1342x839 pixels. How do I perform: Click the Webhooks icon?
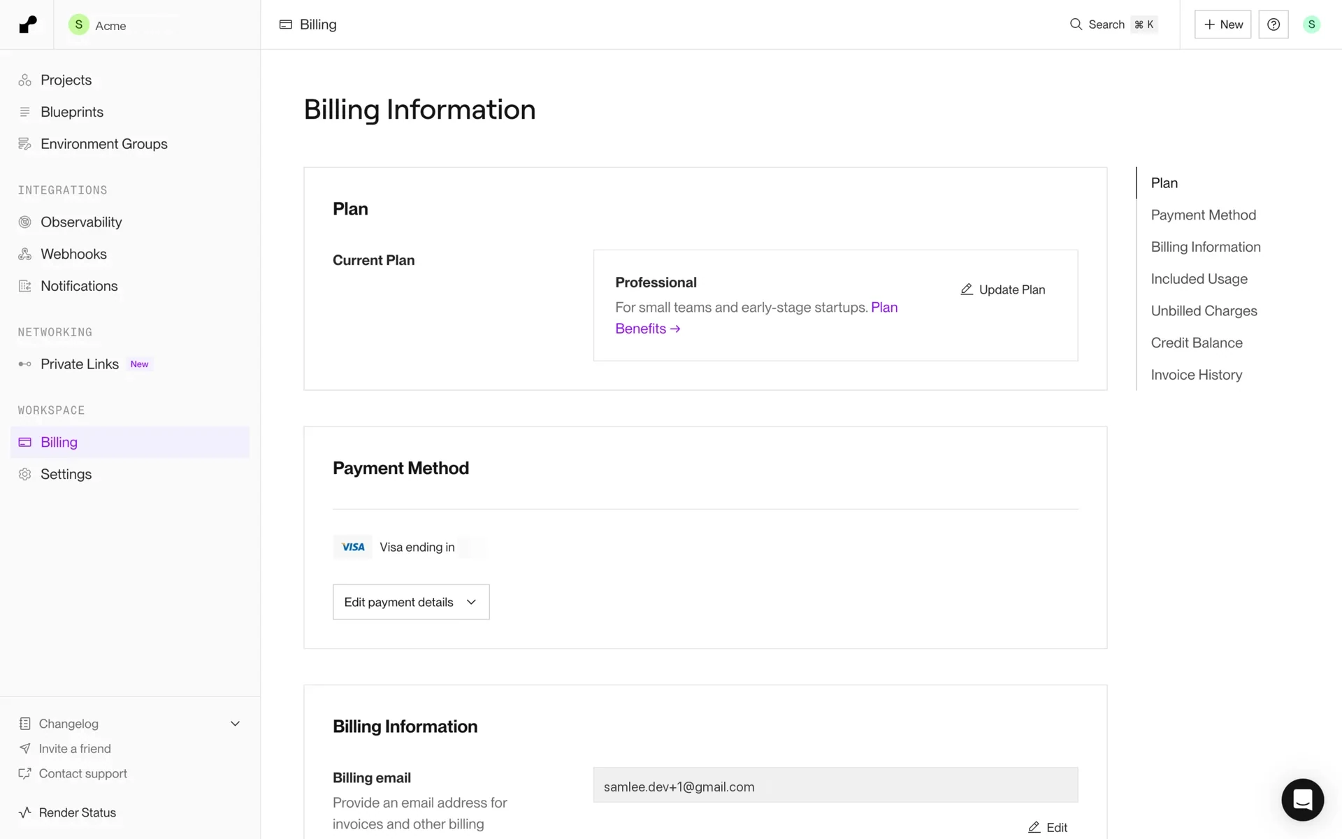coord(25,254)
